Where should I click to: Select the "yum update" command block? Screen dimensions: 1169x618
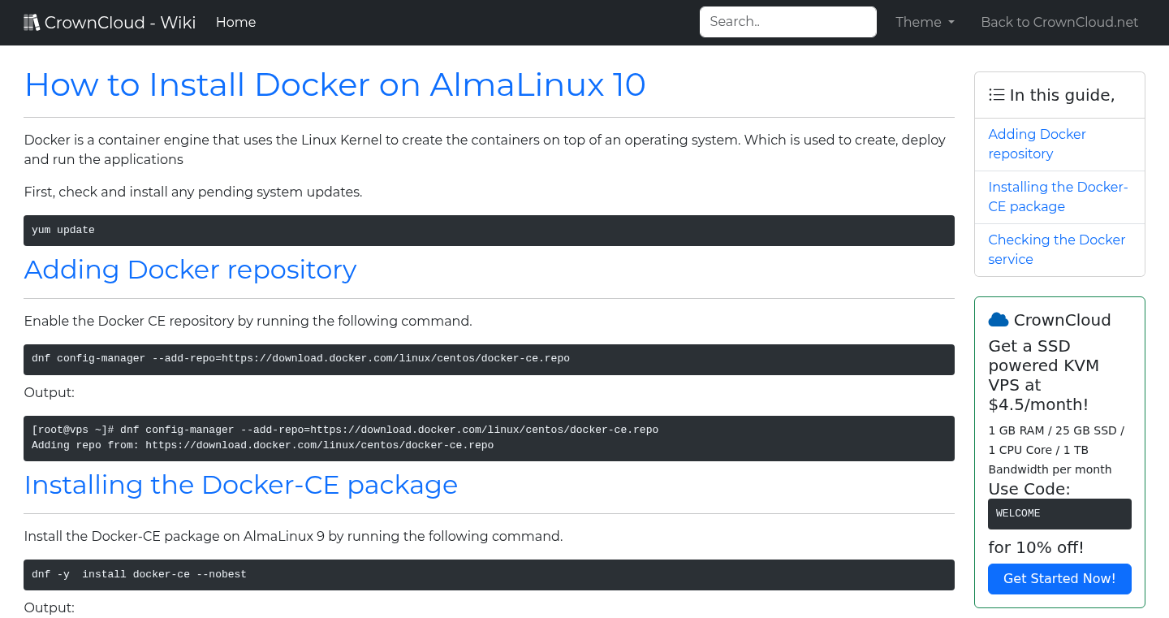489,230
